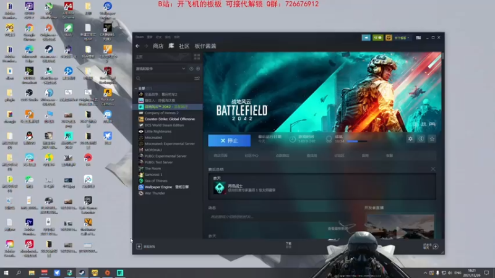Open the green notifications inbox badge
The width and height of the screenshot is (495, 278).
point(377,38)
